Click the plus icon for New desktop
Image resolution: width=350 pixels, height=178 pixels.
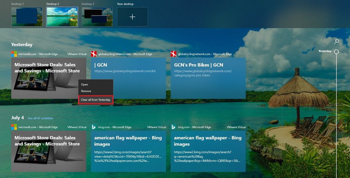132,17
